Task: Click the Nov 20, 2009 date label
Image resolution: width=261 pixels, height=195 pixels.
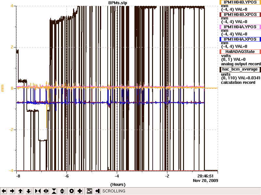Action: click(206, 181)
